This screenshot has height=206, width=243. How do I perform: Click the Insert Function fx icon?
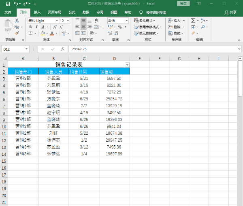pyautogui.click(x=62, y=49)
